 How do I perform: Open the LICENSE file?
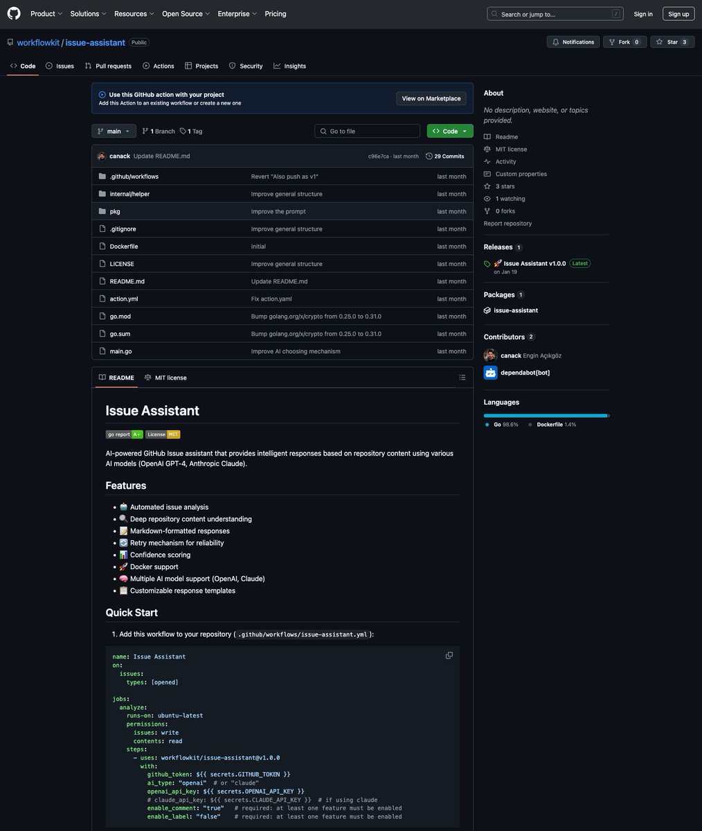[122, 264]
